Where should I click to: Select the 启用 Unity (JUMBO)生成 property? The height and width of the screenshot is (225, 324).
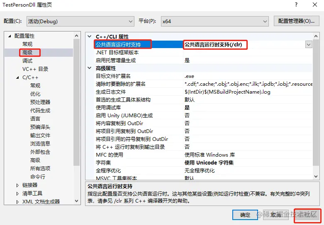(124, 115)
